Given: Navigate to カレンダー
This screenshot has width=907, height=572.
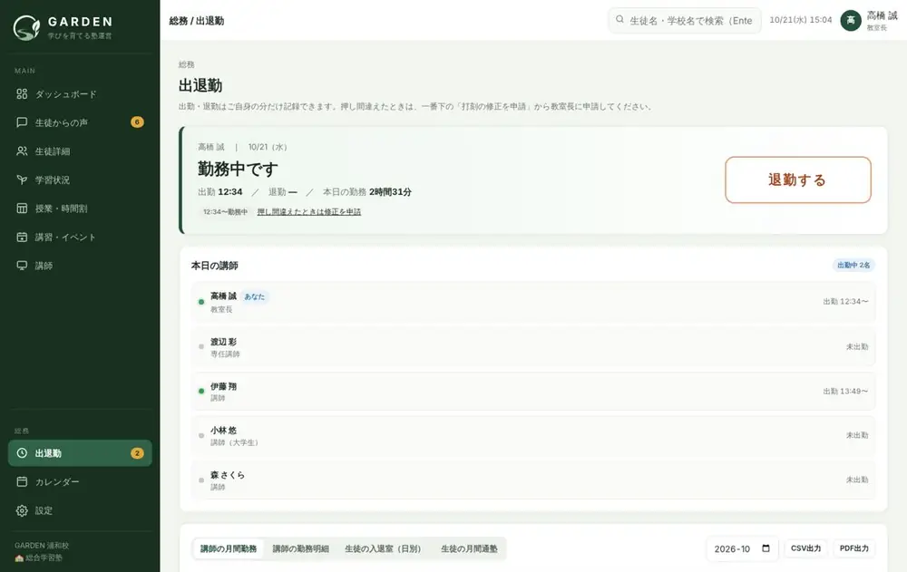Looking at the screenshot, I should click(x=80, y=481).
